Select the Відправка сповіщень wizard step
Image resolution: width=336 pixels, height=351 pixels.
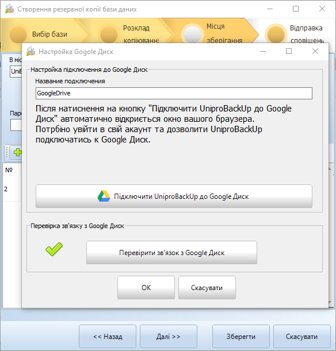(295, 34)
